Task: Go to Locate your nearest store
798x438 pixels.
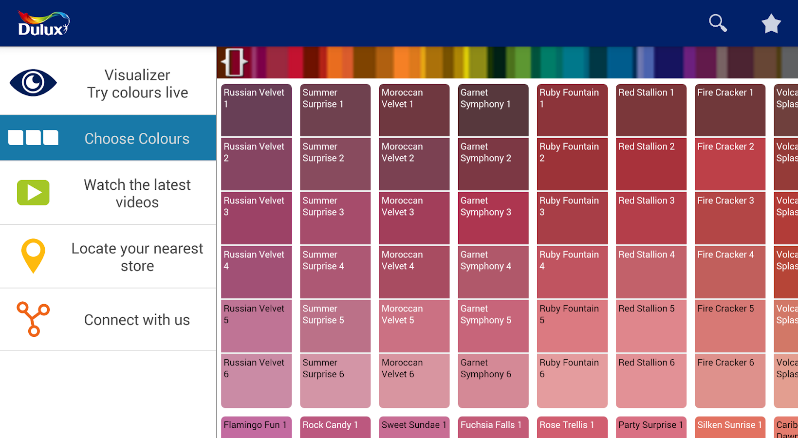Action: 137,257
